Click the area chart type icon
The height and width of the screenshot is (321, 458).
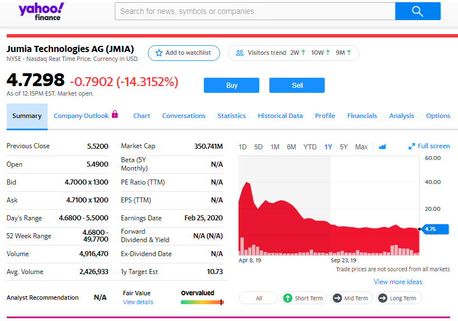pyautogui.click(x=382, y=147)
